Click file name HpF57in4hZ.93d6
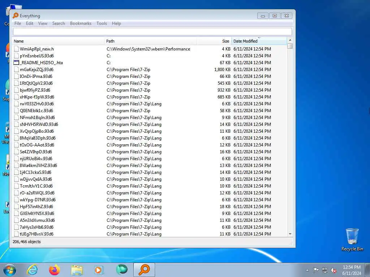Viewport: 370px width, 277px height. [36, 206]
